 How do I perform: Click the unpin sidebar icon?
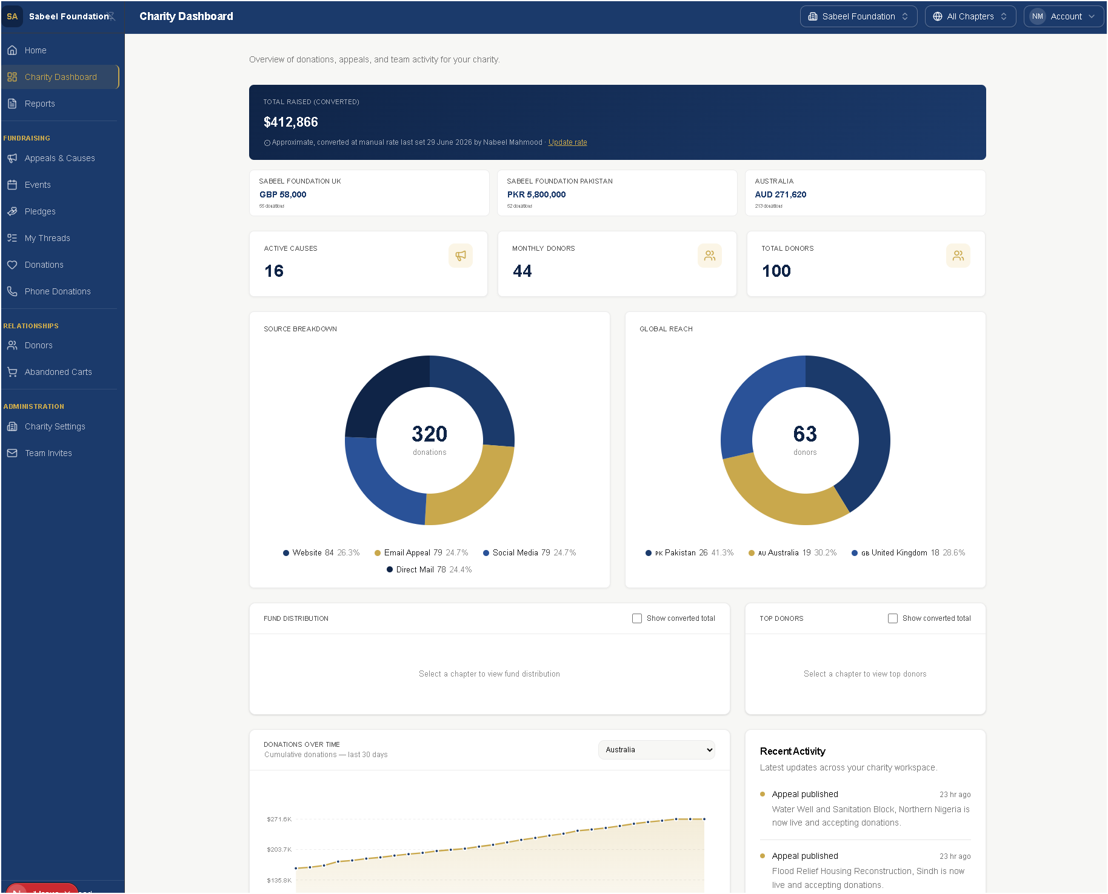pos(112,16)
